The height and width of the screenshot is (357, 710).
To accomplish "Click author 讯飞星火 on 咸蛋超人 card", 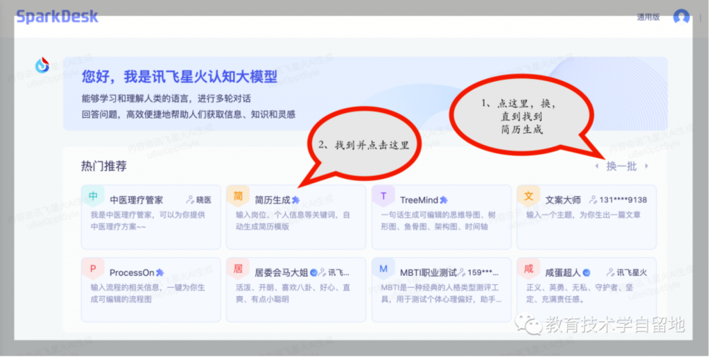I will point(632,273).
